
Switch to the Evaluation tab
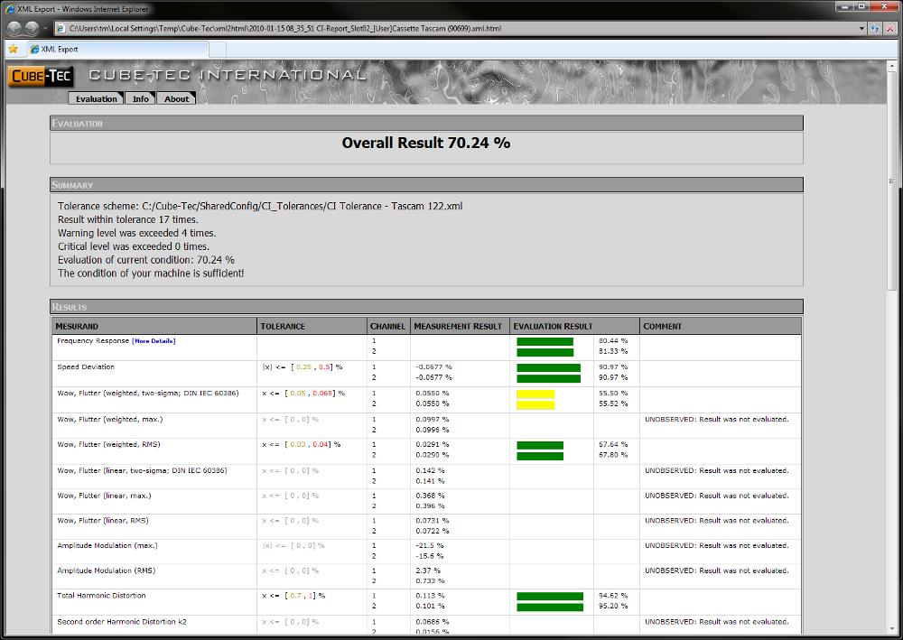96,98
